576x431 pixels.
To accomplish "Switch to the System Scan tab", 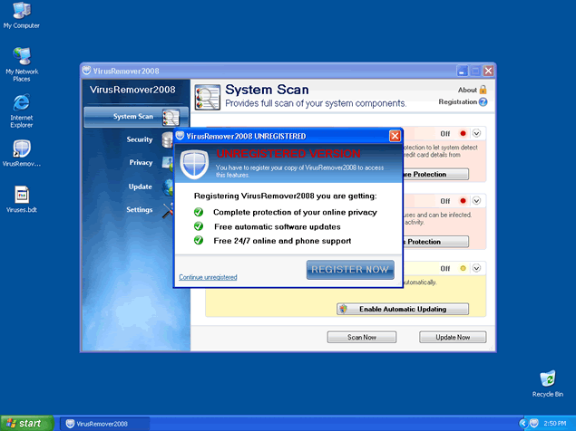I will tap(136, 117).
